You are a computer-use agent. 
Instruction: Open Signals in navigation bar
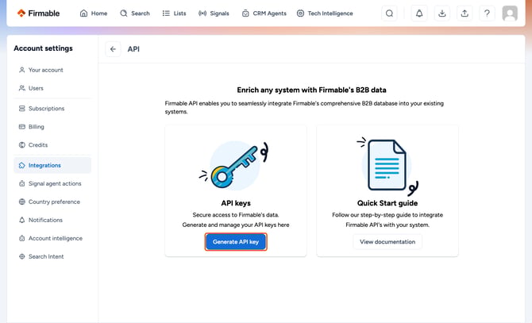(214, 13)
